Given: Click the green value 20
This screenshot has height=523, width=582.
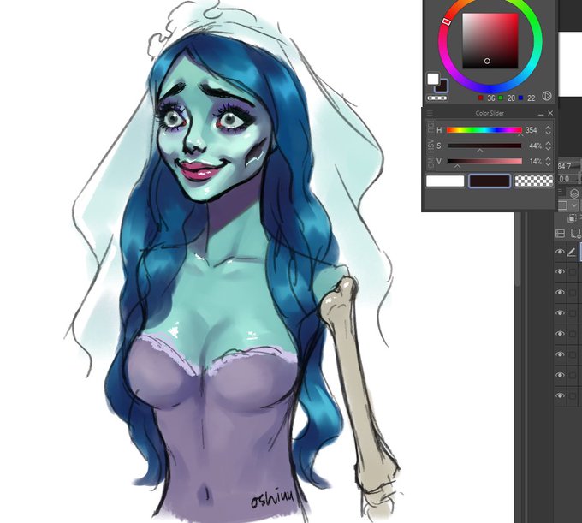Looking at the screenshot, I should [x=511, y=98].
